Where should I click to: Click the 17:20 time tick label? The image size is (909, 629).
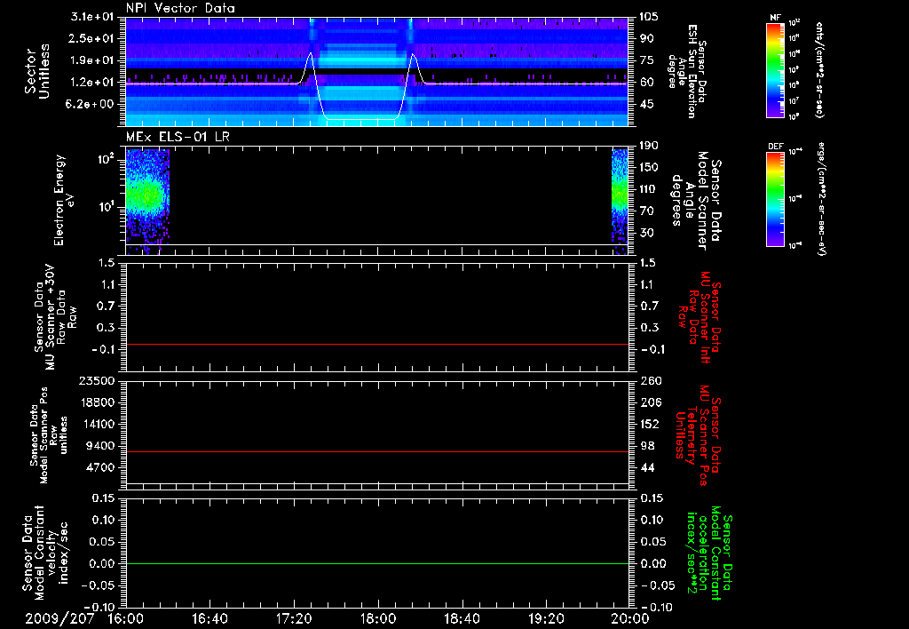click(294, 618)
